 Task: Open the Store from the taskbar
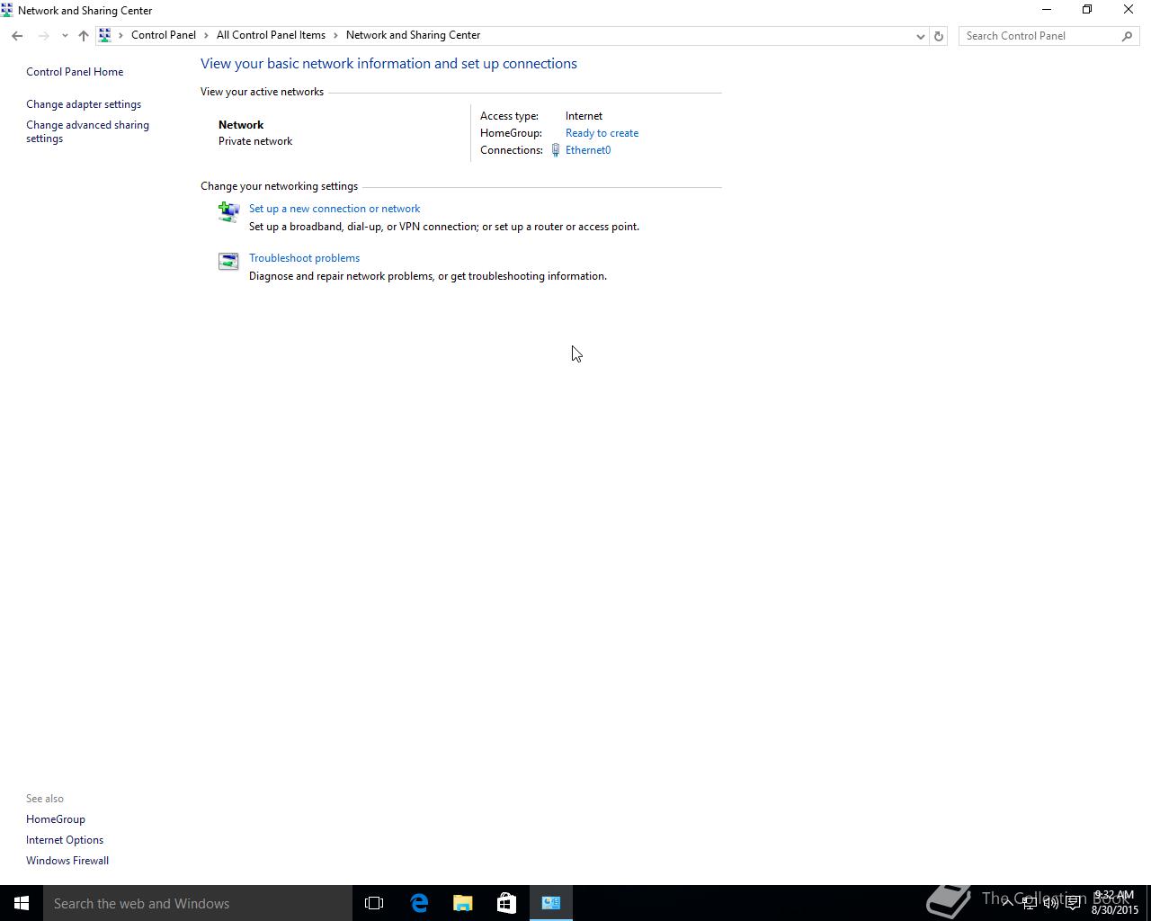(506, 903)
